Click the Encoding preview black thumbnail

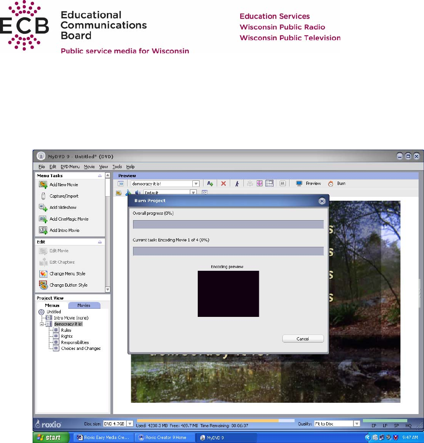228,294
